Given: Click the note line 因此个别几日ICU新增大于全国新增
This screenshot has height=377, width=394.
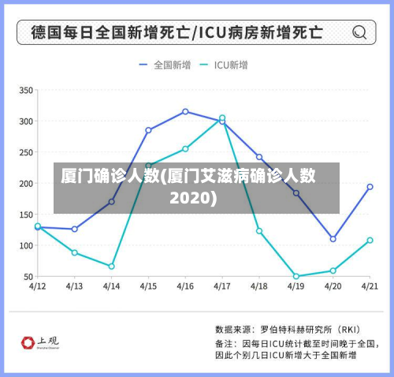Looking at the screenshot, I should pos(286,356).
